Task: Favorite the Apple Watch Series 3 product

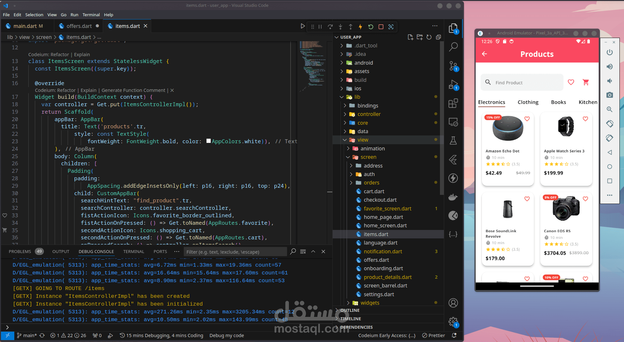Action: point(585,119)
